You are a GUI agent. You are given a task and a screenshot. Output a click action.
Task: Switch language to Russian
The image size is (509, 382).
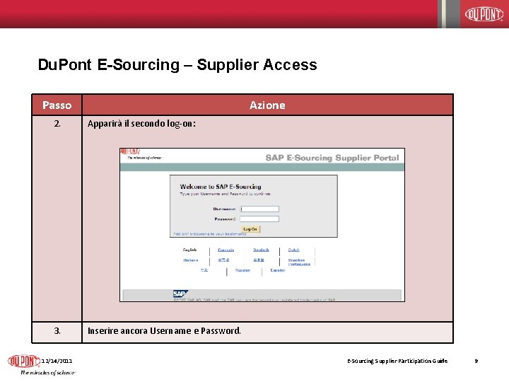[x=242, y=270]
